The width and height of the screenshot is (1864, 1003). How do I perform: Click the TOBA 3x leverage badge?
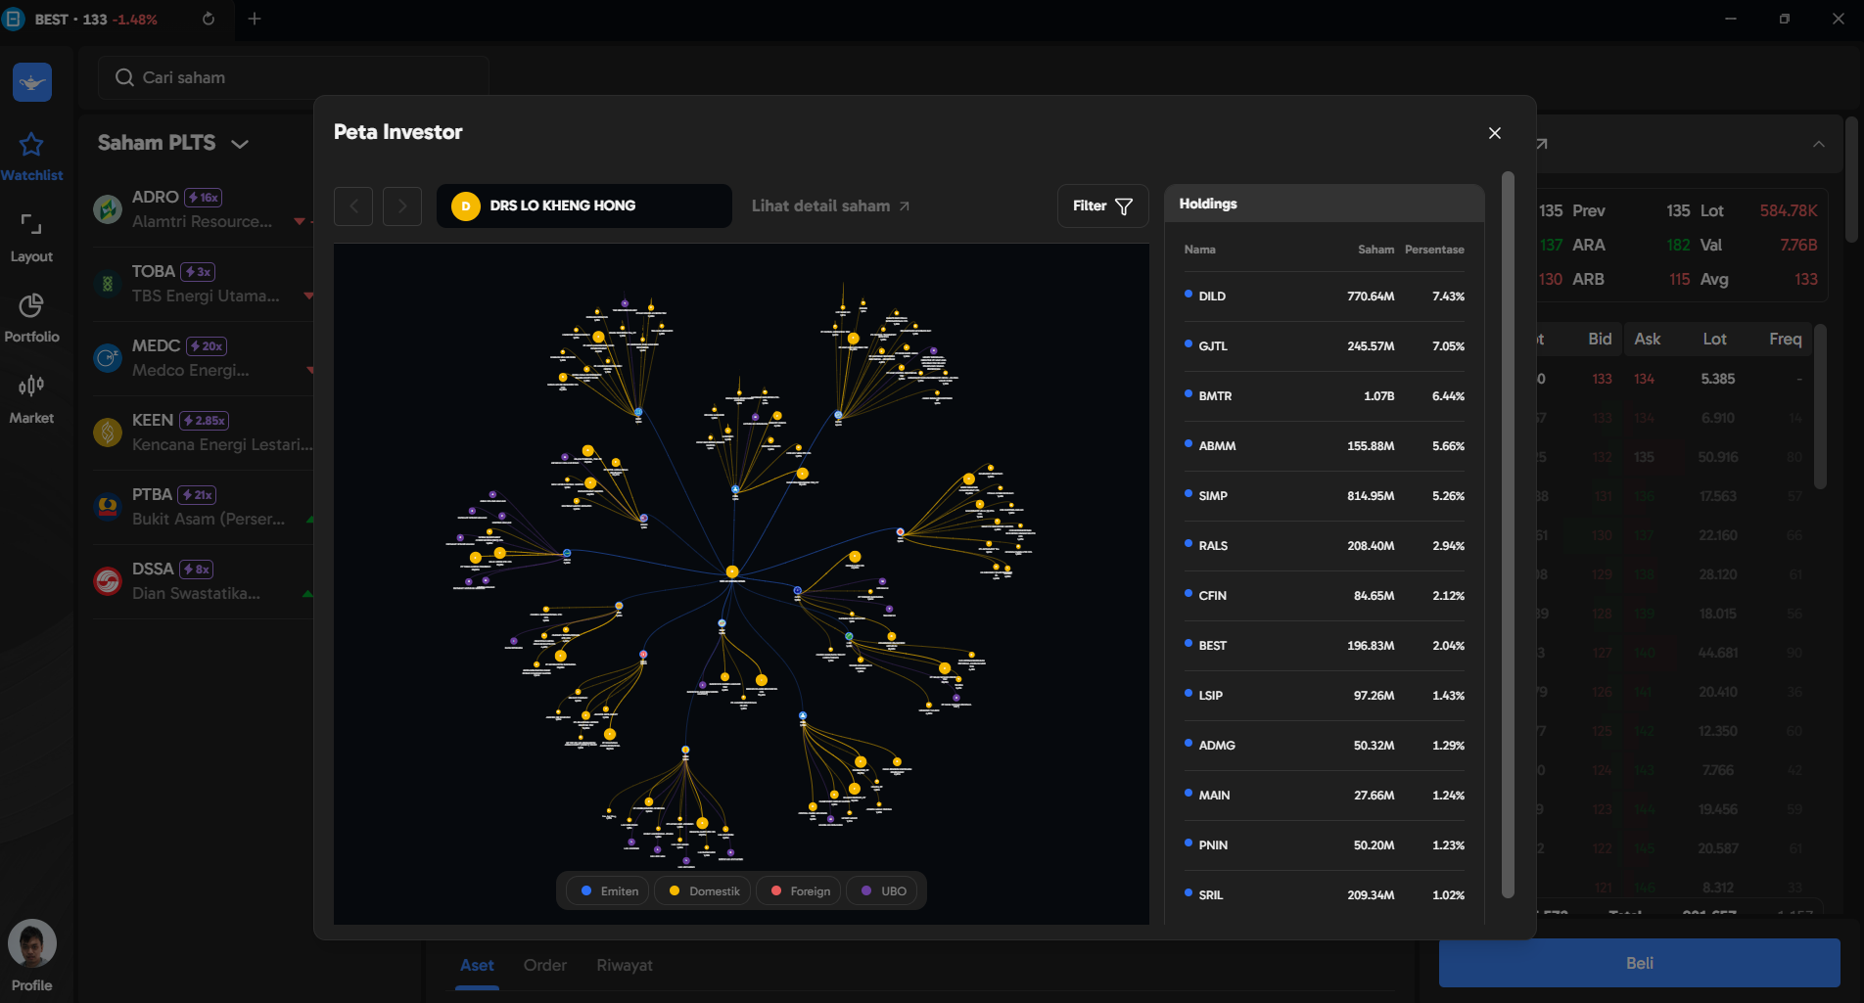[x=199, y=272]
